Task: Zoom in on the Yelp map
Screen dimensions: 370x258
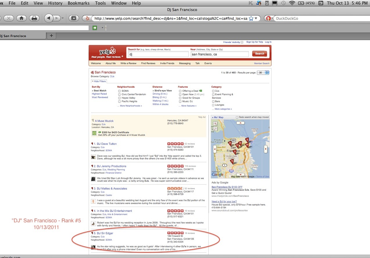Action: pyautogui.click(x=215, y=123)
